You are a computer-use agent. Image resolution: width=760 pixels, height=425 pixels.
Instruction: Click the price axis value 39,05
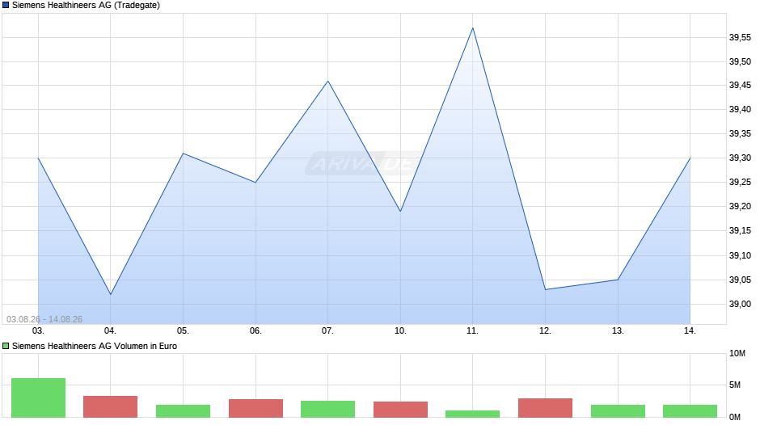click(740, 280)
